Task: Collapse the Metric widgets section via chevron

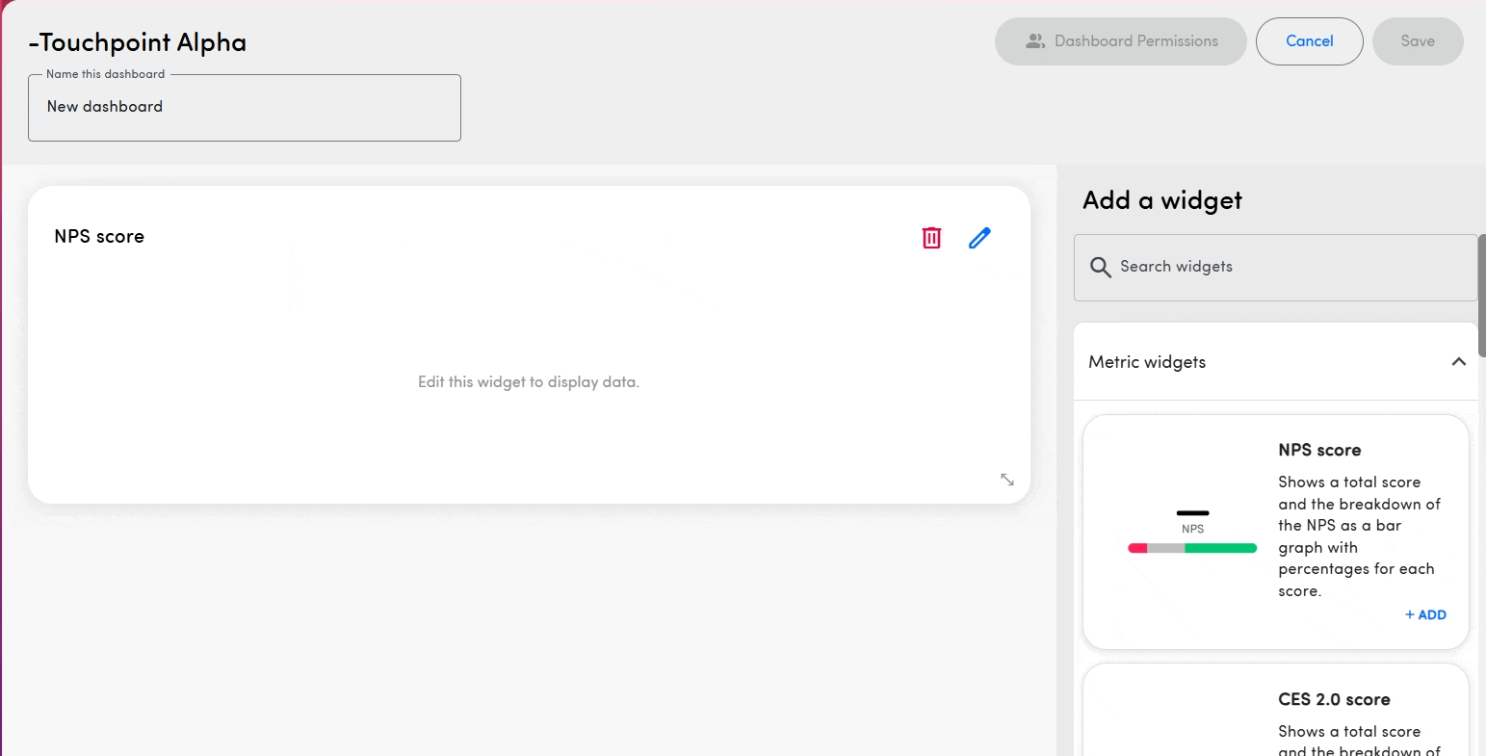Action: point(1458,362)
